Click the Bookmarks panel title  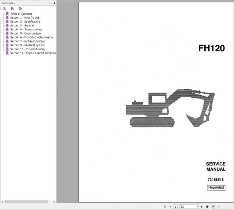[x=8, y=3]
